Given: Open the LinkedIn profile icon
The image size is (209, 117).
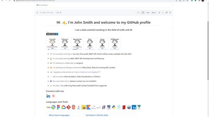Looking at the screenshot, I should click(x=48, y=96).
